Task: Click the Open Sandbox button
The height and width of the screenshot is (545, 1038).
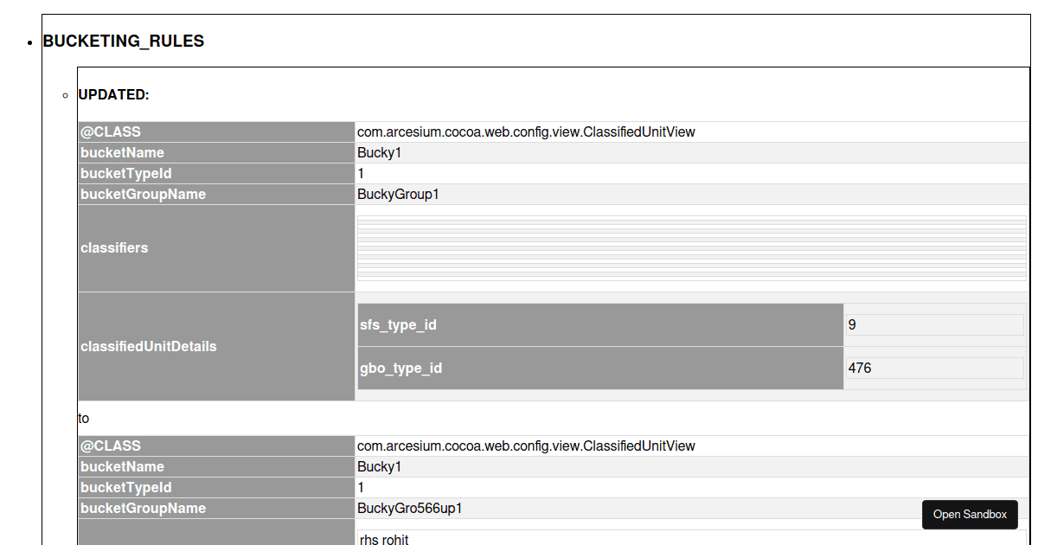Action: click(970, 515)
